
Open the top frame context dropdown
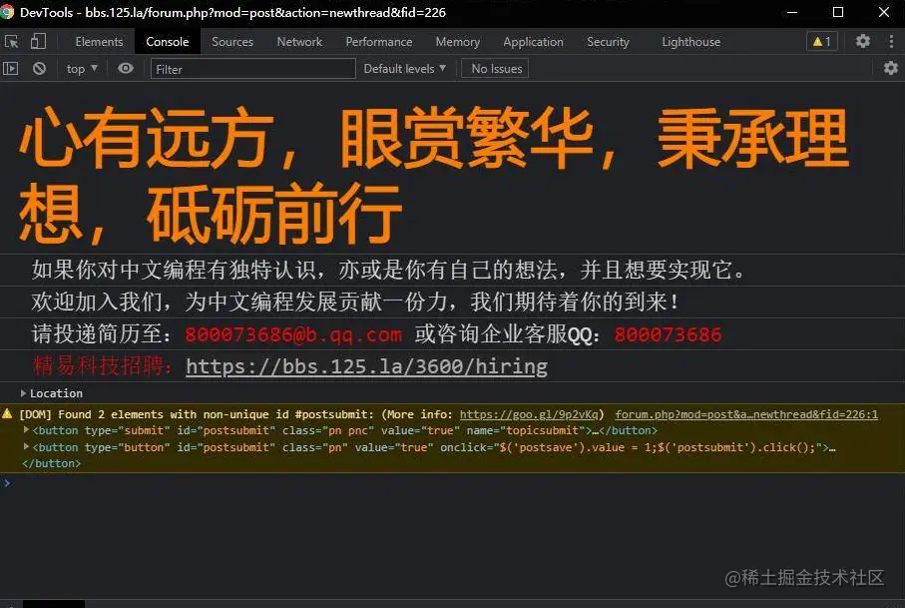click(79, 68)
